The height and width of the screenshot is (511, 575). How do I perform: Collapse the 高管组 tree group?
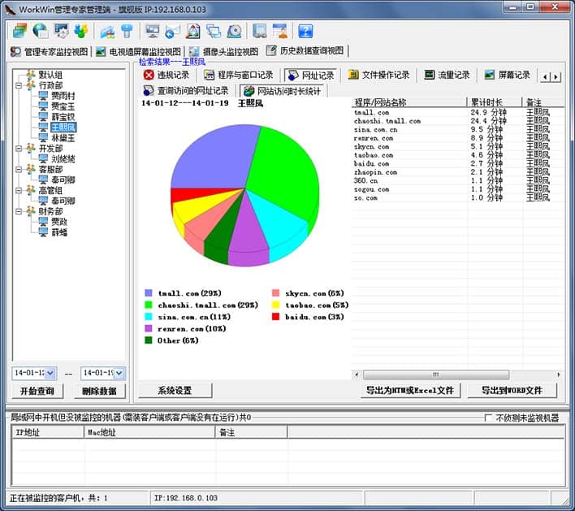click(19, 190)
